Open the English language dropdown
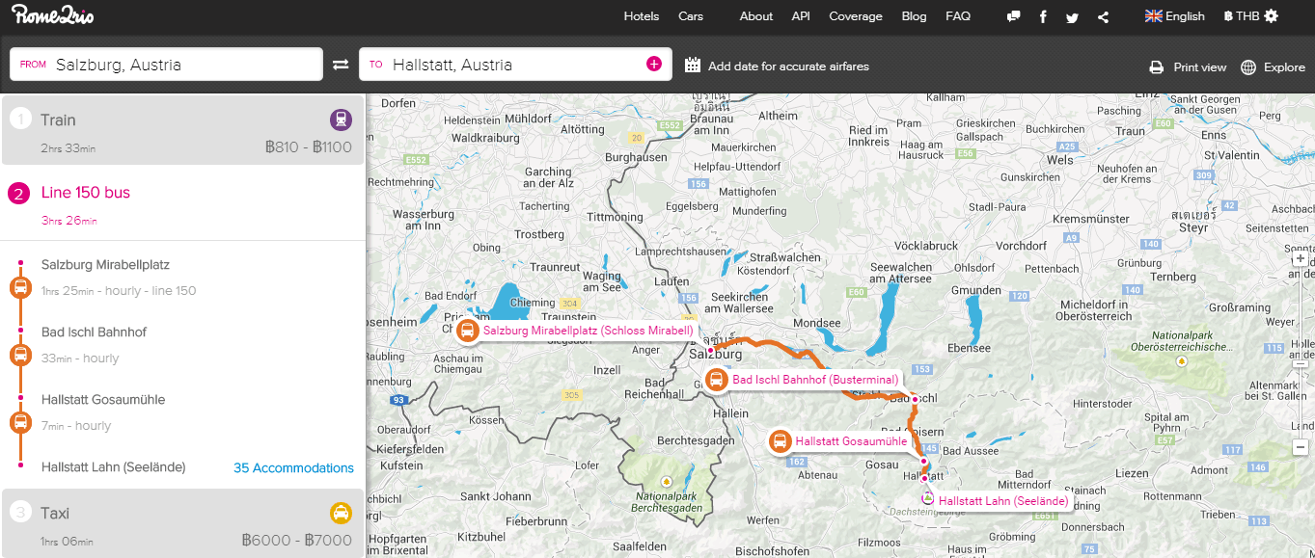Viewport: 1315px width, 558px height. [1174, 16]
